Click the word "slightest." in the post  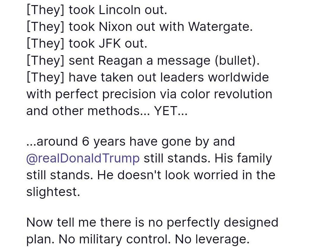coord(53,192)
